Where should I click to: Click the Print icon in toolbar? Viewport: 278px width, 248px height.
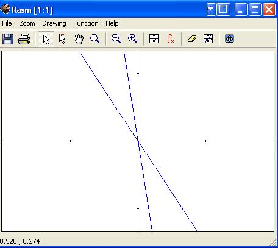pyautogui.click(x=24, y=39)
